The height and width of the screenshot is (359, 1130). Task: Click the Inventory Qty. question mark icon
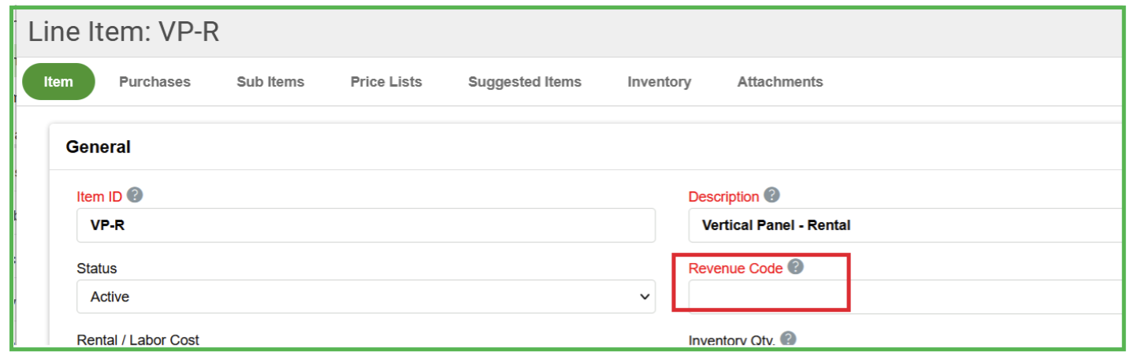click(787, 339)
